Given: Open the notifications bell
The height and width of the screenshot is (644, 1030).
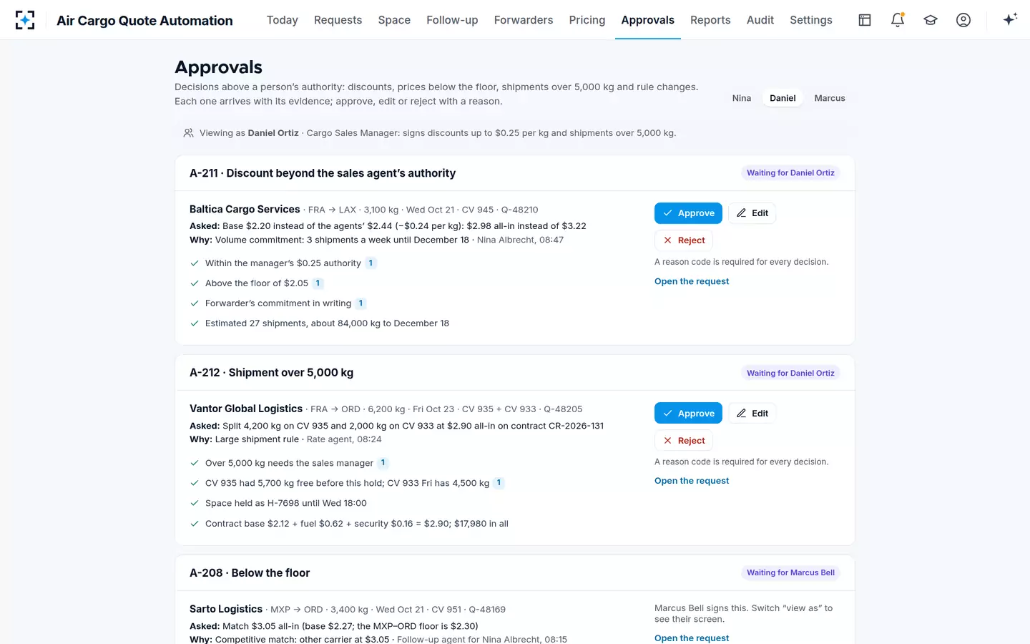Looking at the screenshot, I should coord(898,20).
